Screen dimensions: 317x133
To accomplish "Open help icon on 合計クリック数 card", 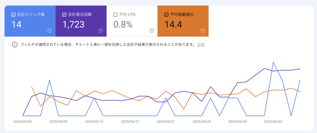I will coord(50,31).
